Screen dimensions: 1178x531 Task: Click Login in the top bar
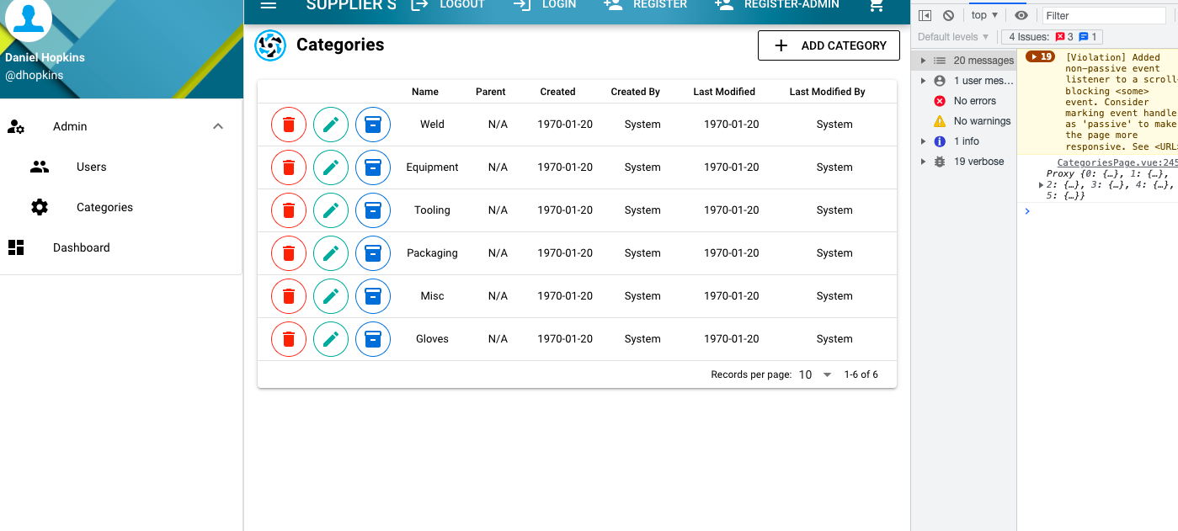click(545, 5)
